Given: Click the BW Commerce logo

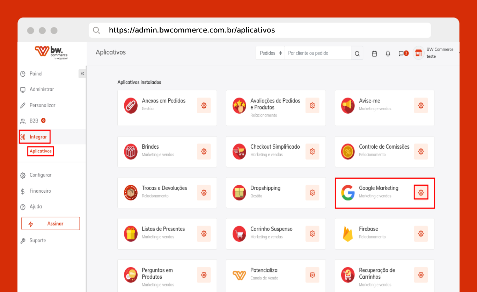Looking at the screenshot, I should point(51,52).
